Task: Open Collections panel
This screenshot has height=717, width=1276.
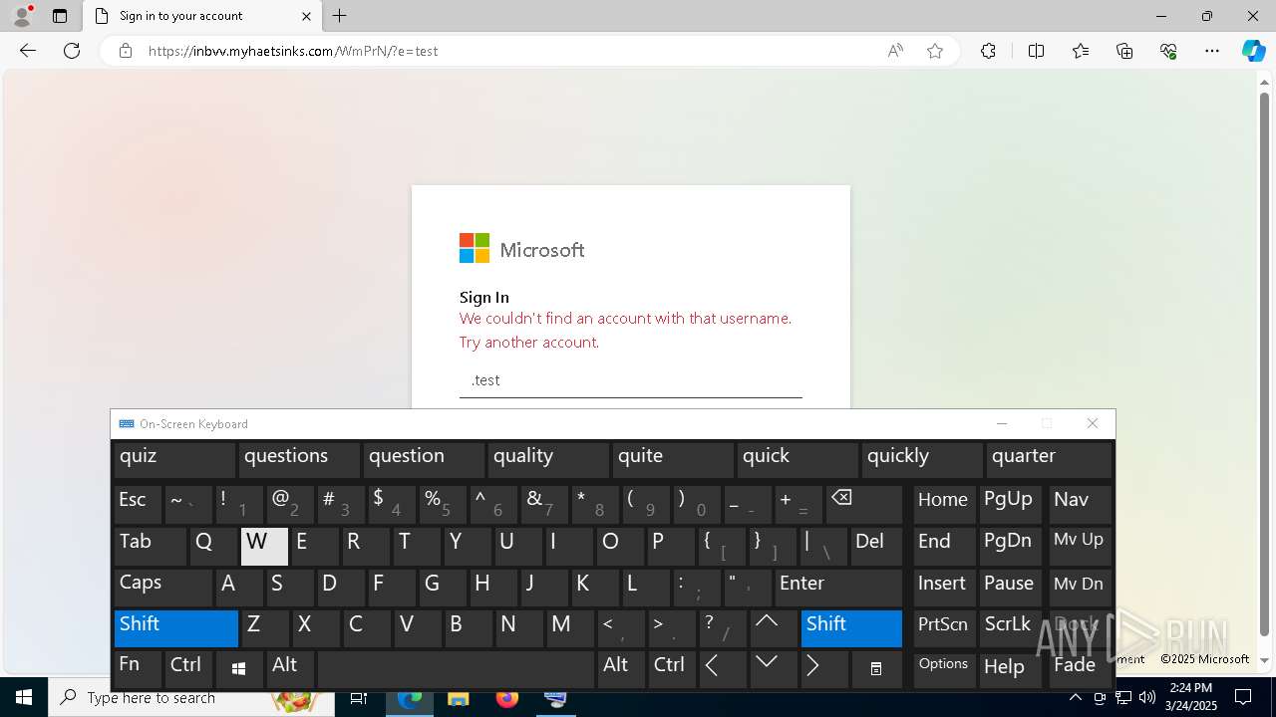Action: click(x=1124, y=51)
